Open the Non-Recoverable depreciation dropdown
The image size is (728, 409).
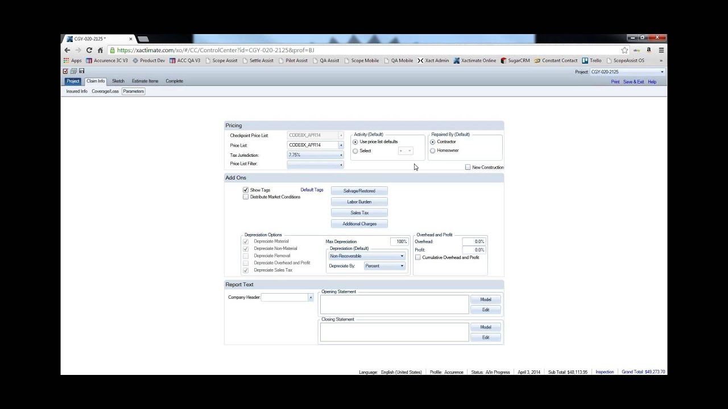click(367, 256)
